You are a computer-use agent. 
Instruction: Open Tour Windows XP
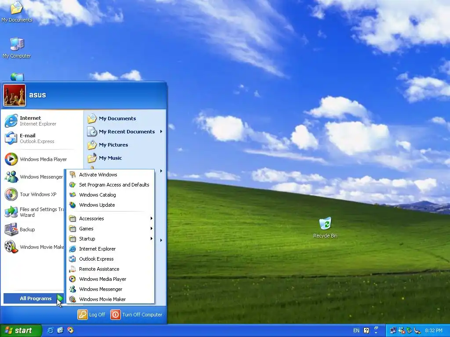point(33,194)
